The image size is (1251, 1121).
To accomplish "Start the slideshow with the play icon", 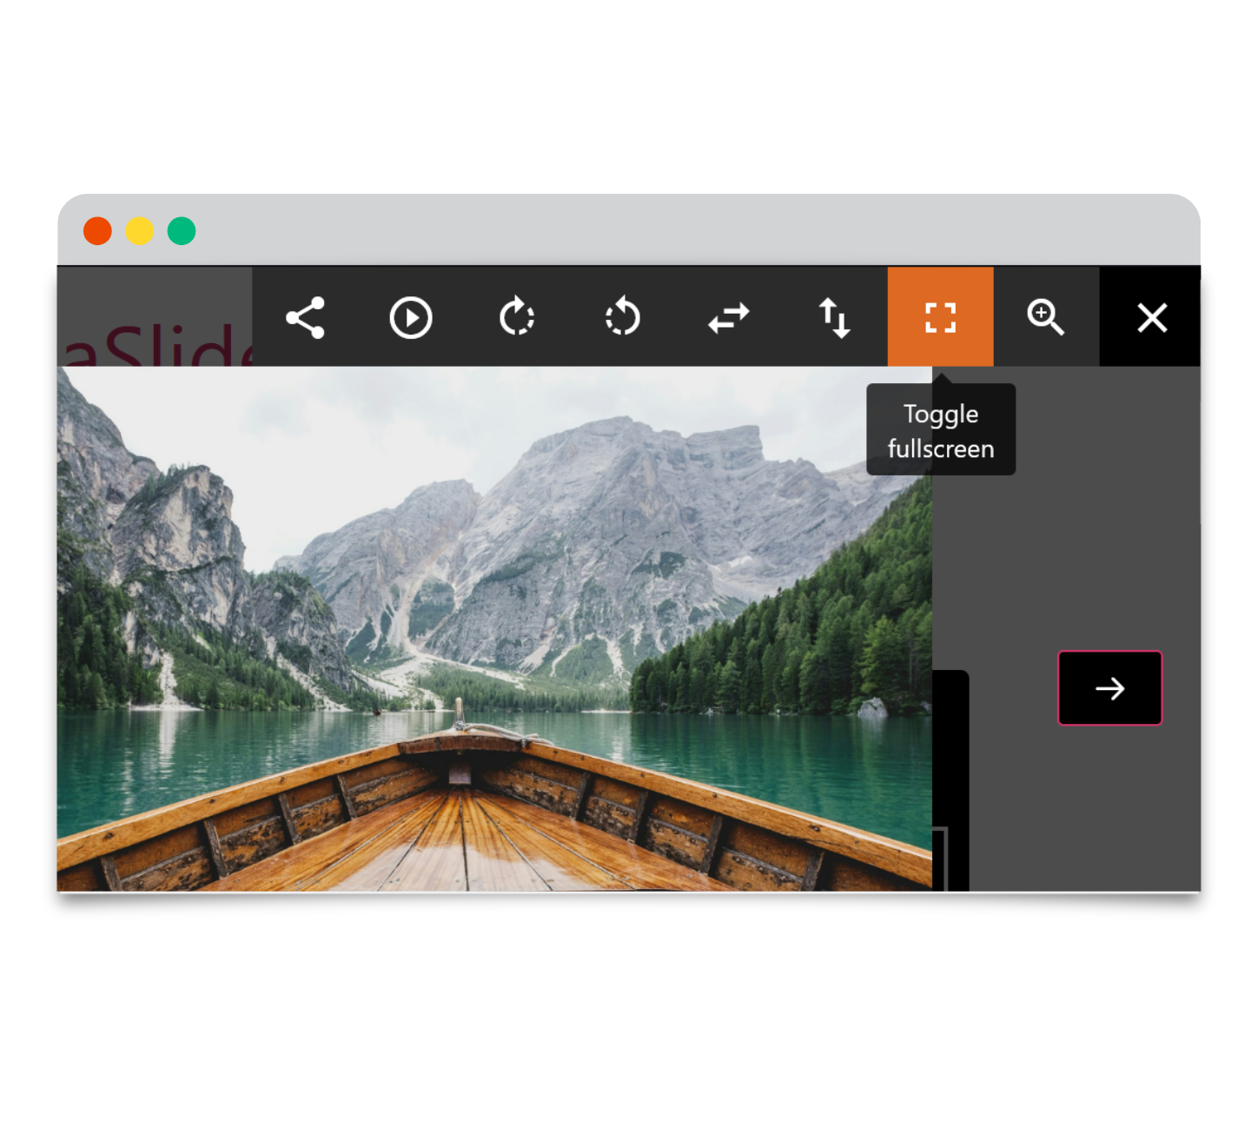I will (x=411, y=317).
